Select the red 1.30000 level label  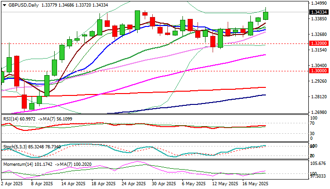point(319,71)
